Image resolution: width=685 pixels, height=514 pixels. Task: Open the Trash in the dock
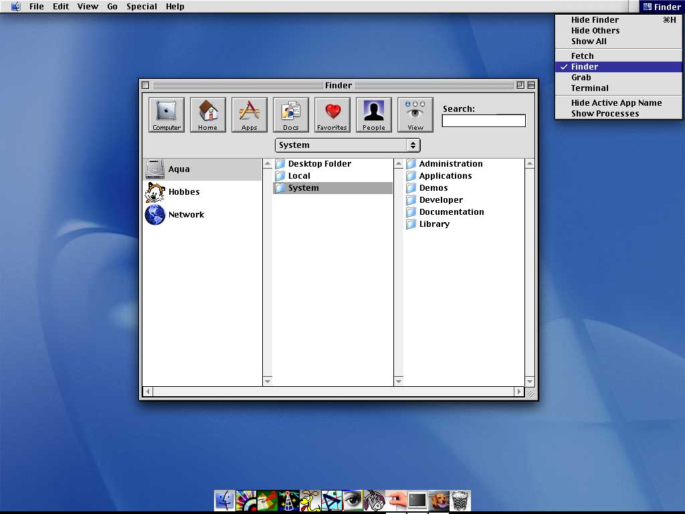click(460, 501)
